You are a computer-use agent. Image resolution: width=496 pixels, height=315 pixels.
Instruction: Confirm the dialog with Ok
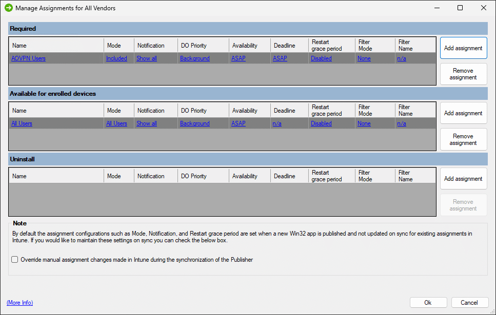point(428,303)
